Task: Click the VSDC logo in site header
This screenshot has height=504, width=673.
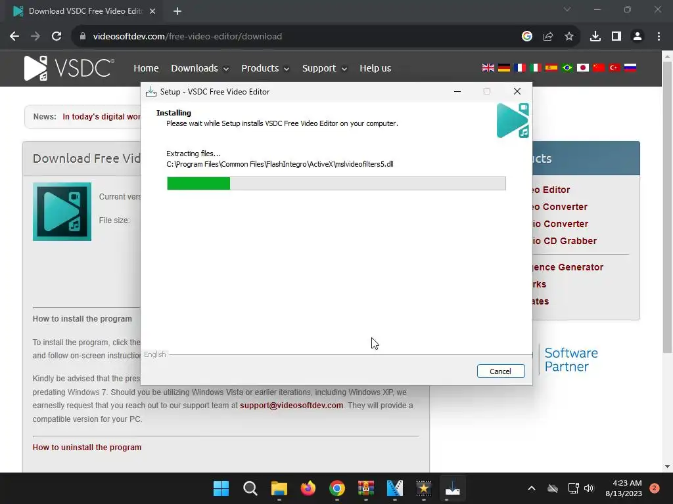Action: click(69, 68)
